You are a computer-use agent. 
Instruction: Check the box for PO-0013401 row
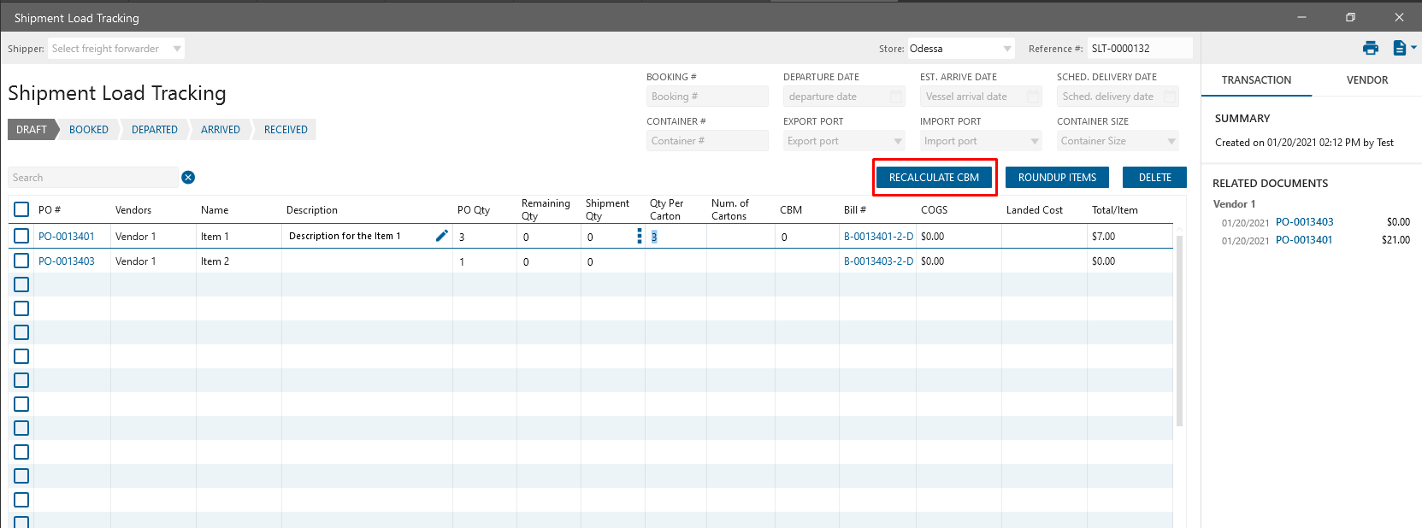21,236
